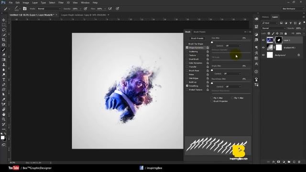Click lock image pixels brush icon
The height and width of the screenshot is (172, 306).
point(273,33)
